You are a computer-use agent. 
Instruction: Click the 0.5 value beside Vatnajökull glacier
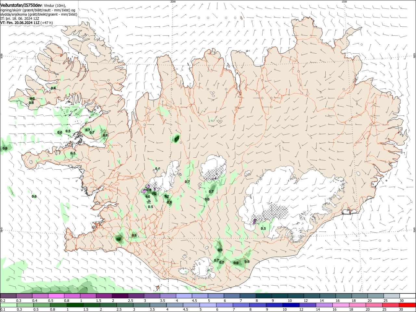coord(263,228)
